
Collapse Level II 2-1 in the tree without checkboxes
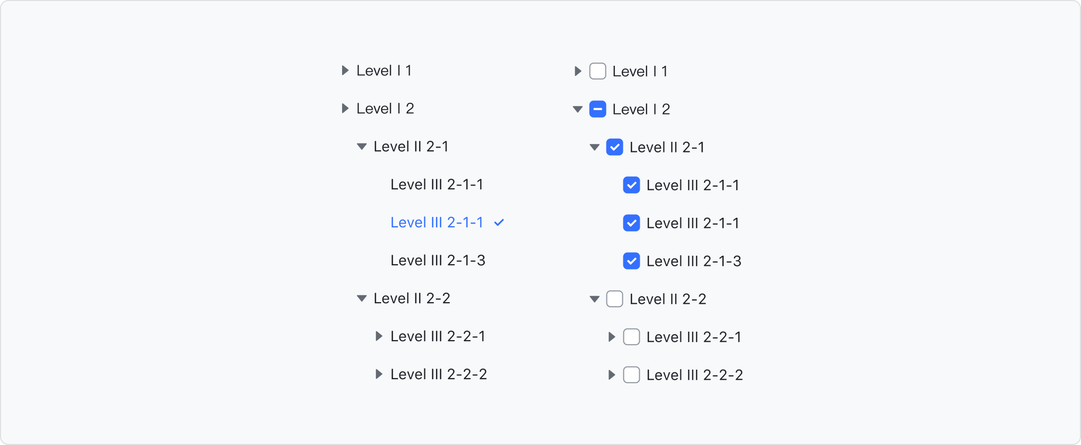[x=362, y=147]
